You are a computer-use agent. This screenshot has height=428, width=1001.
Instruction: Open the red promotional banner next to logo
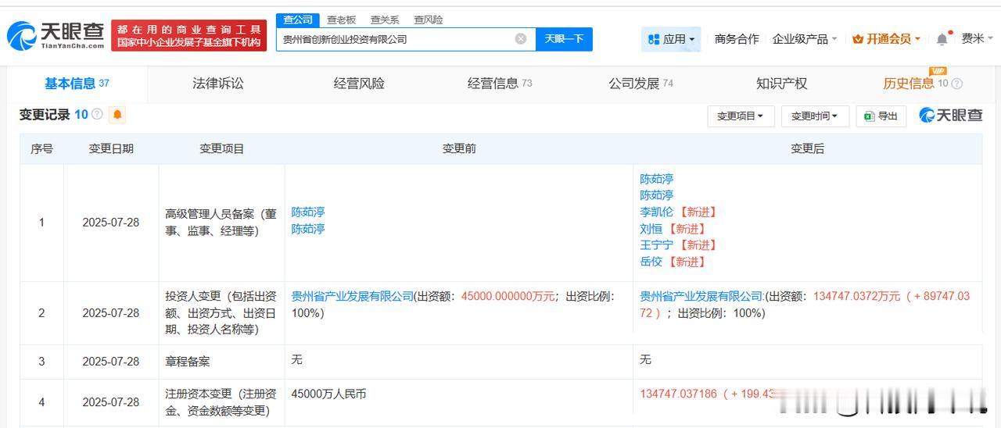point(188,35)
